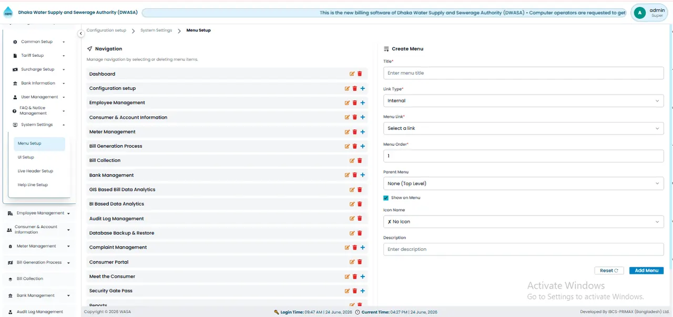
Task: Open the admin user profile avatar
Action: 640,13
